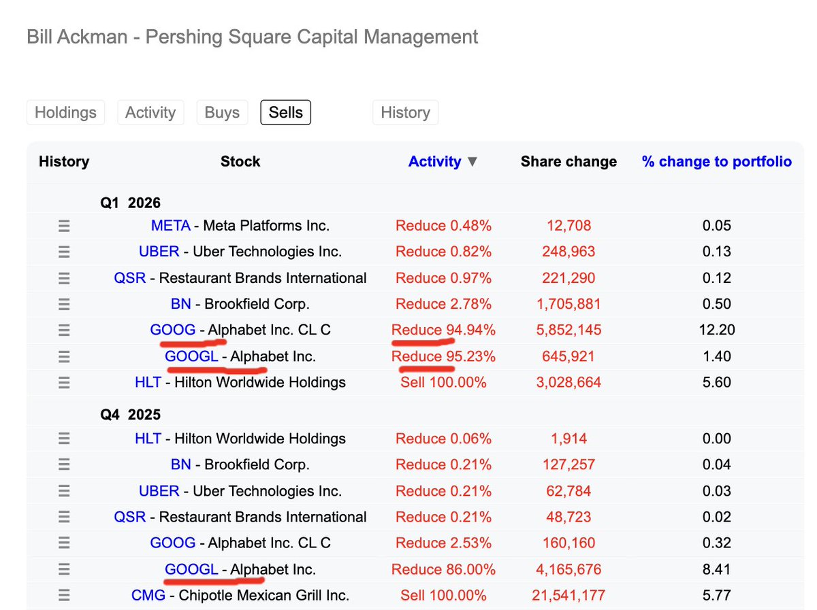817x610 pixels.
Task: Open the META ticker link
Action: click(x=170, y=226)
